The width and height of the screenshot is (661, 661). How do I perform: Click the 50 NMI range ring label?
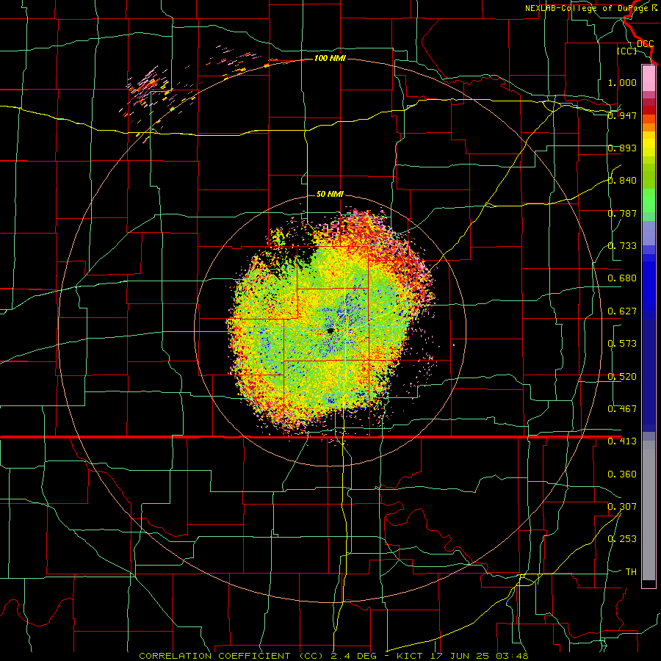click(x=330, y=195)
